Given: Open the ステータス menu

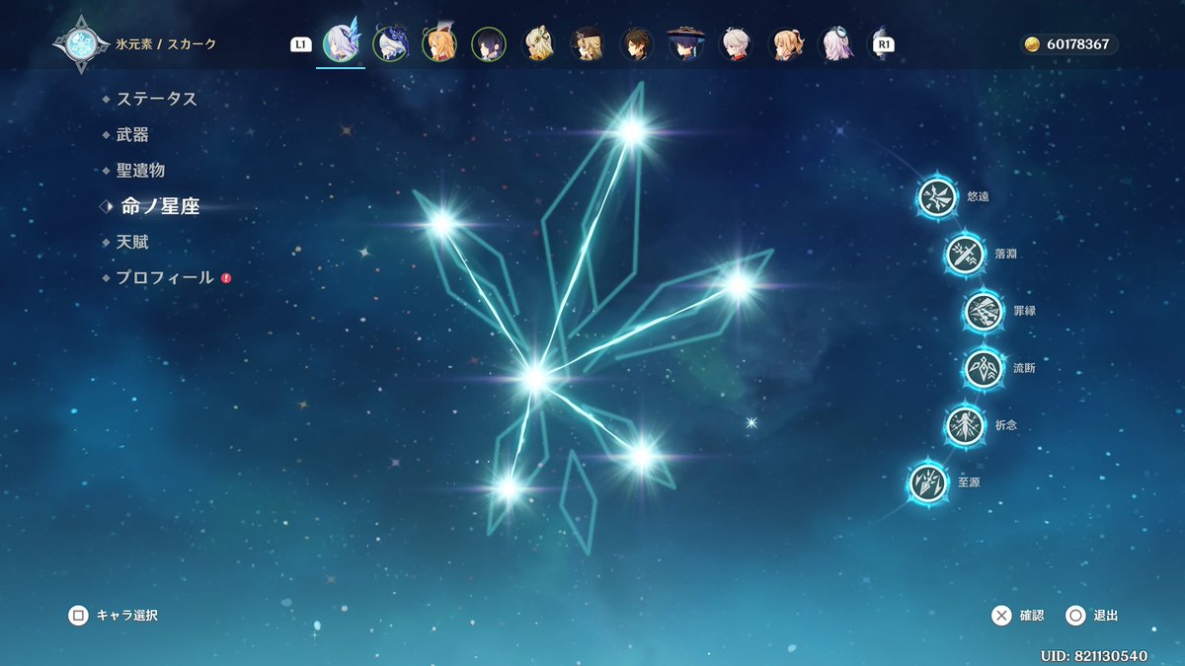Looking at the screenshot, I should click(156, 99).
